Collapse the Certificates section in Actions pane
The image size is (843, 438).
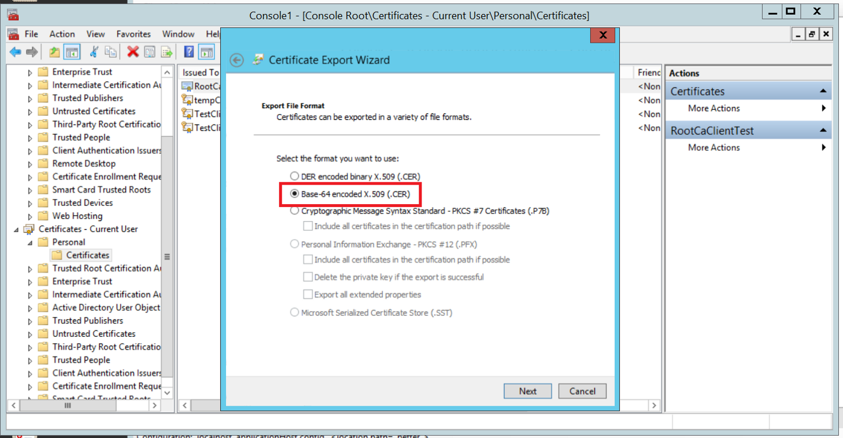pyautogui.click(x=823, y=91)
